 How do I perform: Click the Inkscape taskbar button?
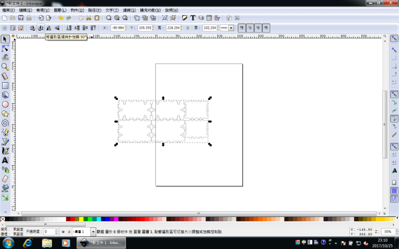[x=101, y=243]
